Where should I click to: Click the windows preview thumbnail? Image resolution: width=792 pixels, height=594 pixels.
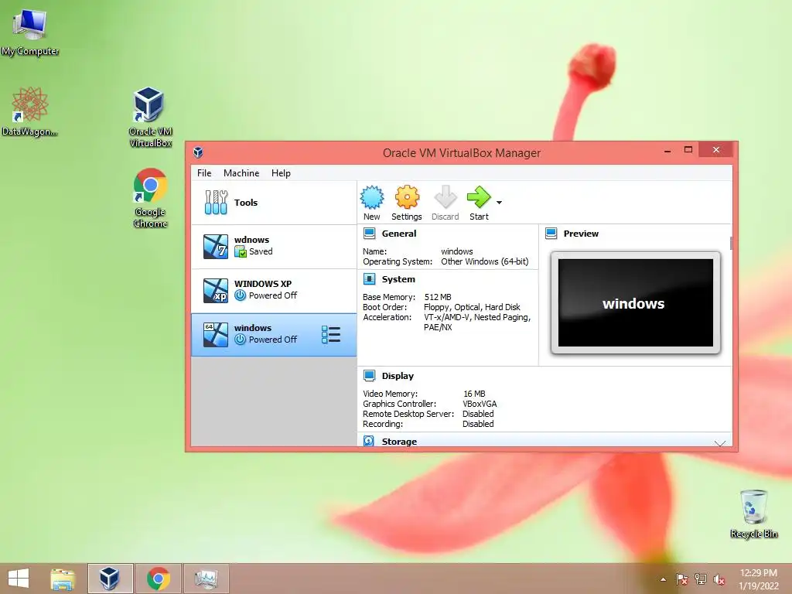tap(636, 303)
